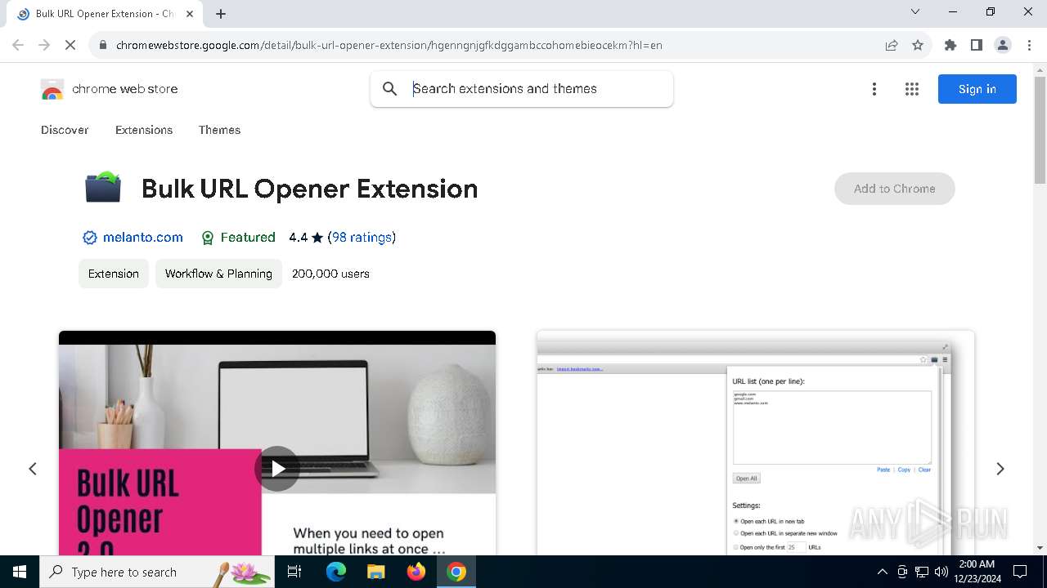Screen dimensions: 1047x588
Task: Open the three-dot more options menu
Action: click(x=874, y=89)
